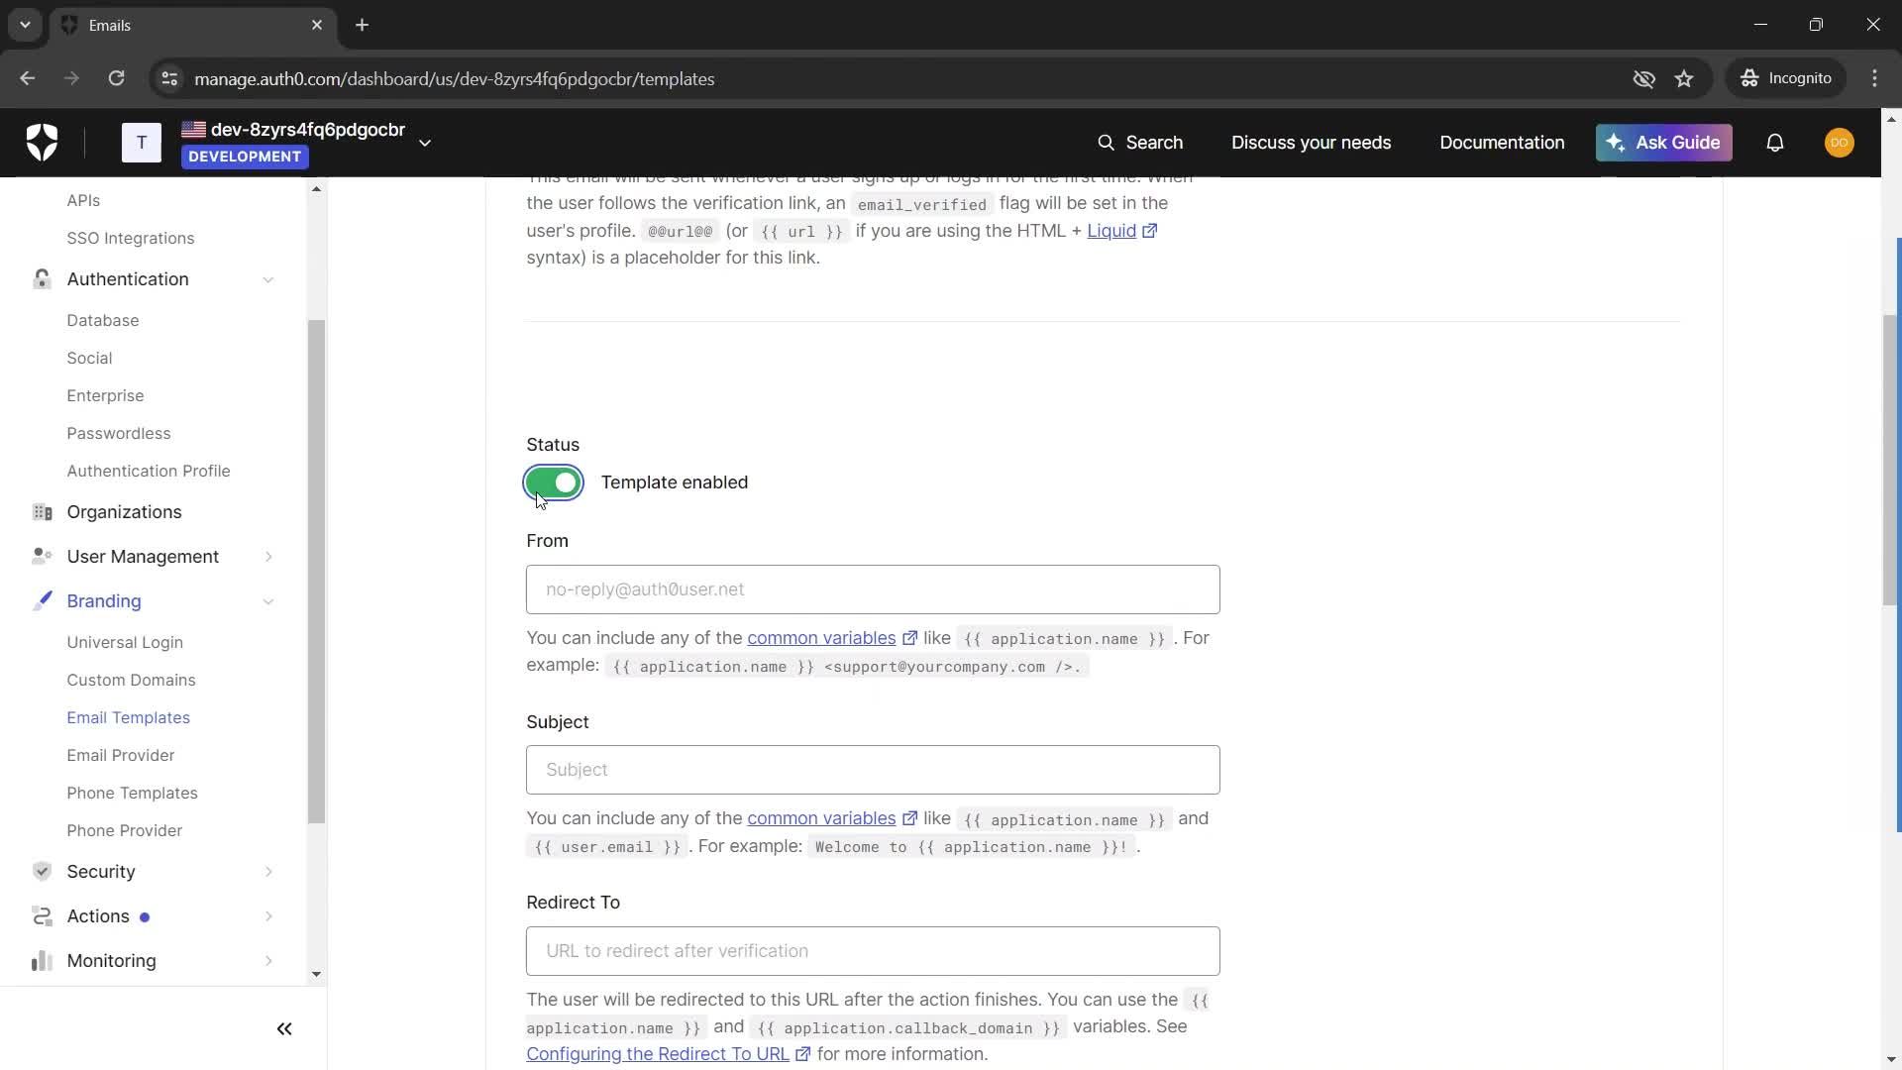Click the User Management people icon
Screen dimensions: 1902x1070
pos(42,557)
